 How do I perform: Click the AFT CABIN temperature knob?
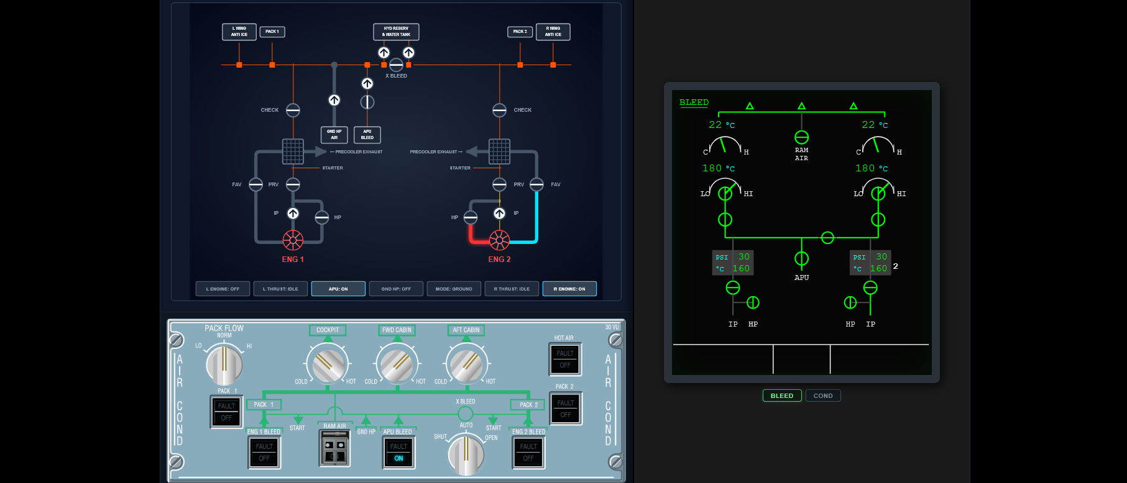[x=466, y=366]
